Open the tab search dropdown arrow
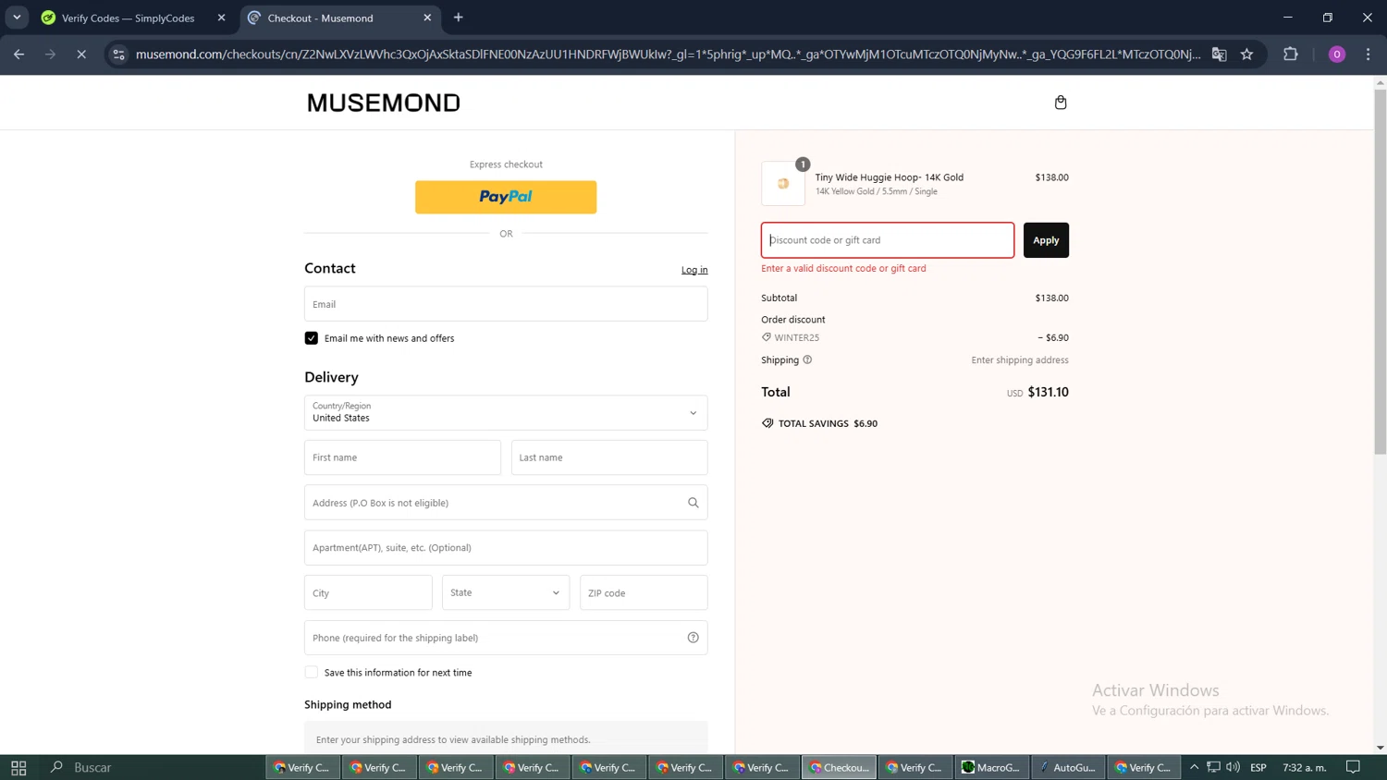The height and width of the screenshot is (780, 1387). 17,18
